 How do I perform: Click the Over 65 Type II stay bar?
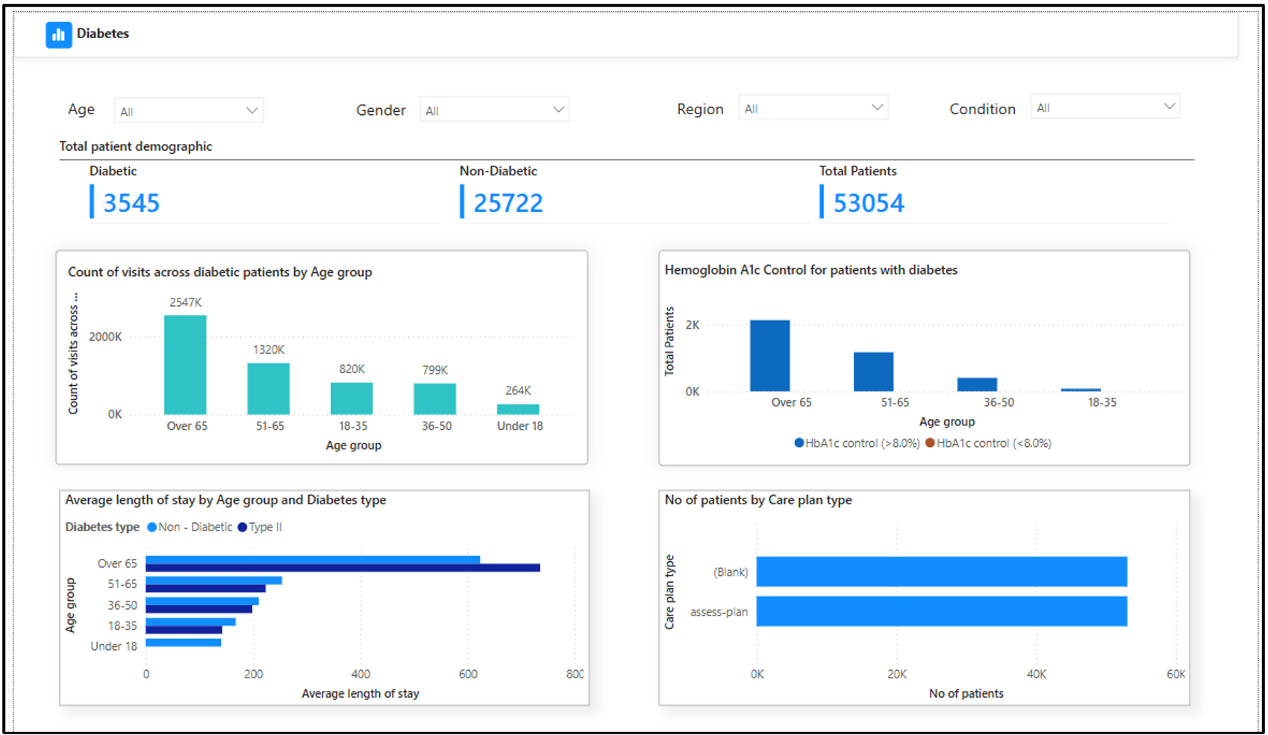(343, 568)
